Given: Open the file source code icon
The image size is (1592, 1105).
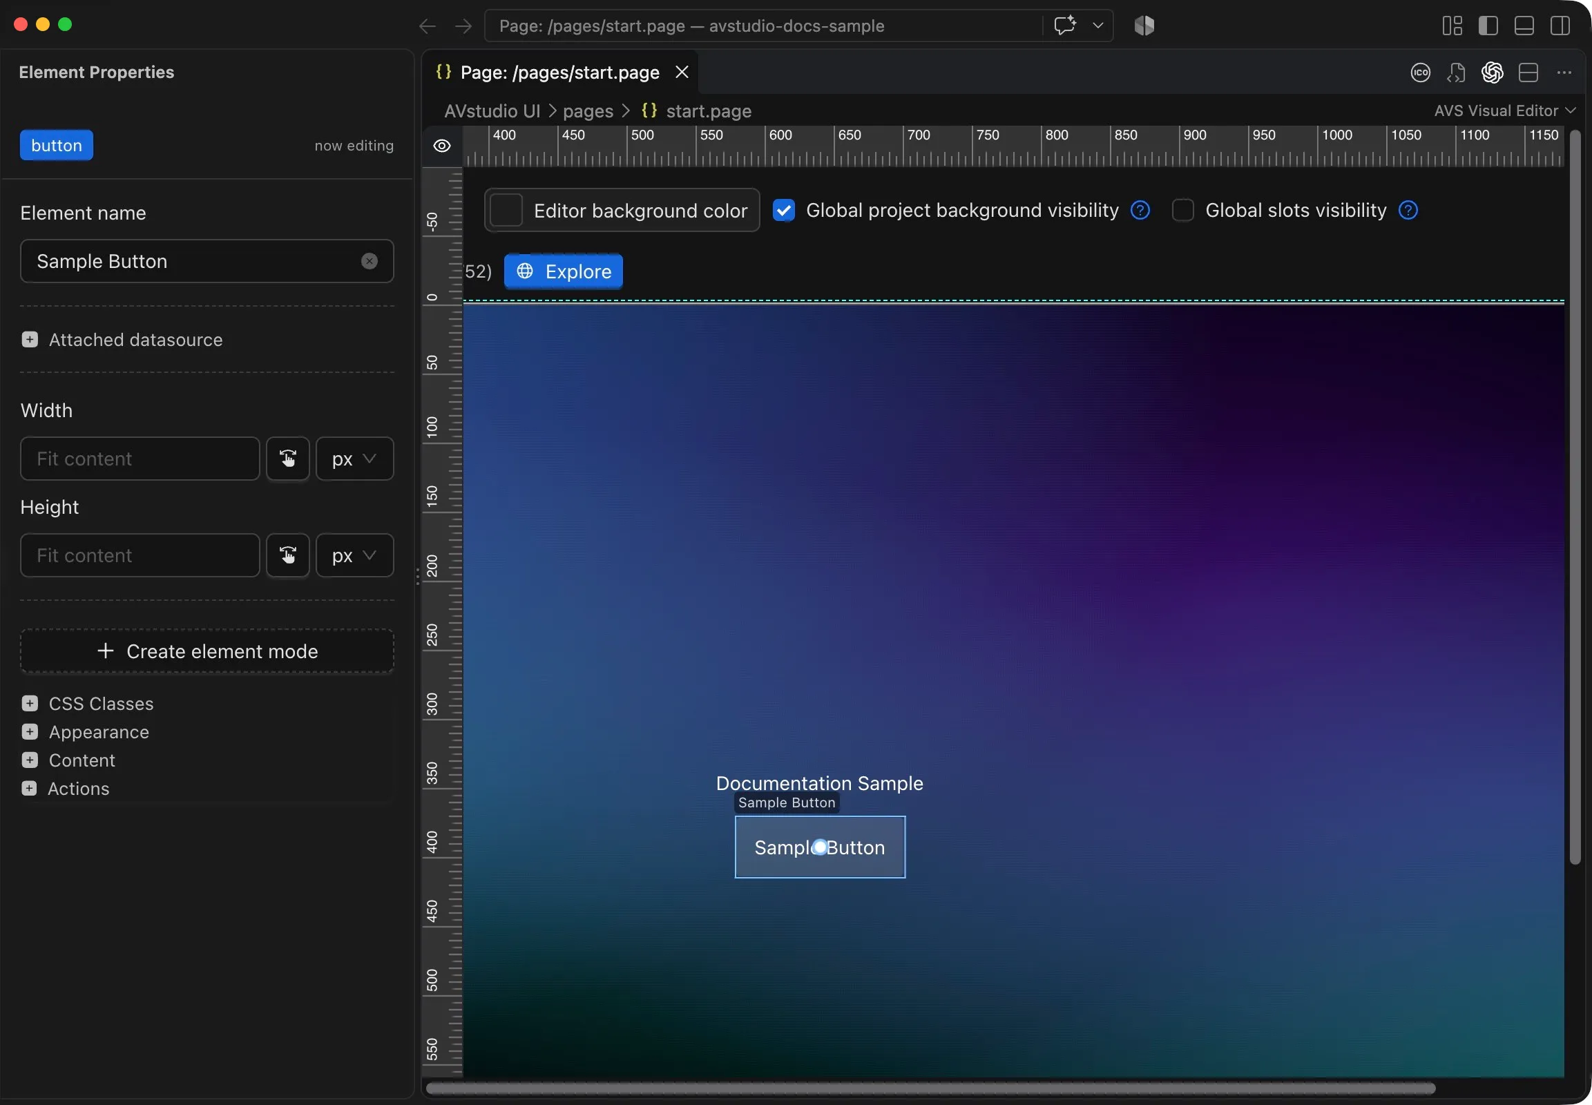Looking at the screenshot, I should point(1456,73).
